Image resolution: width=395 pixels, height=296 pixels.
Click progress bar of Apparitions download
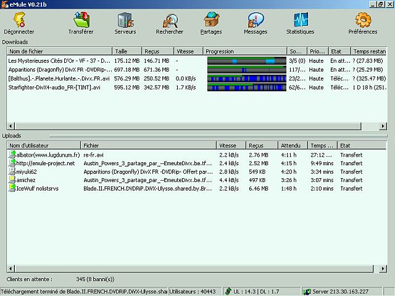click(x=244, y=70)
